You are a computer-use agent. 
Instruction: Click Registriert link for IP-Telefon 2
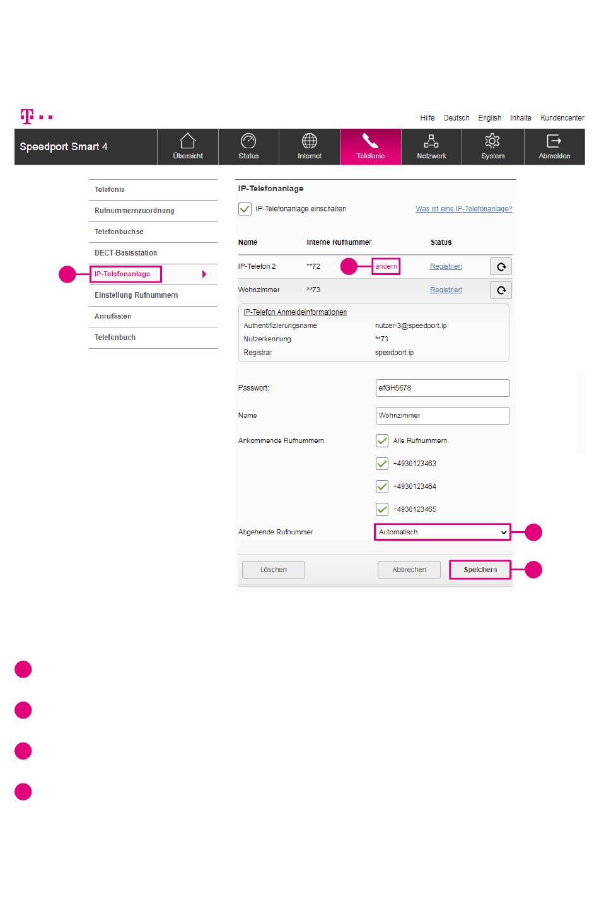[x=446, y=266]
